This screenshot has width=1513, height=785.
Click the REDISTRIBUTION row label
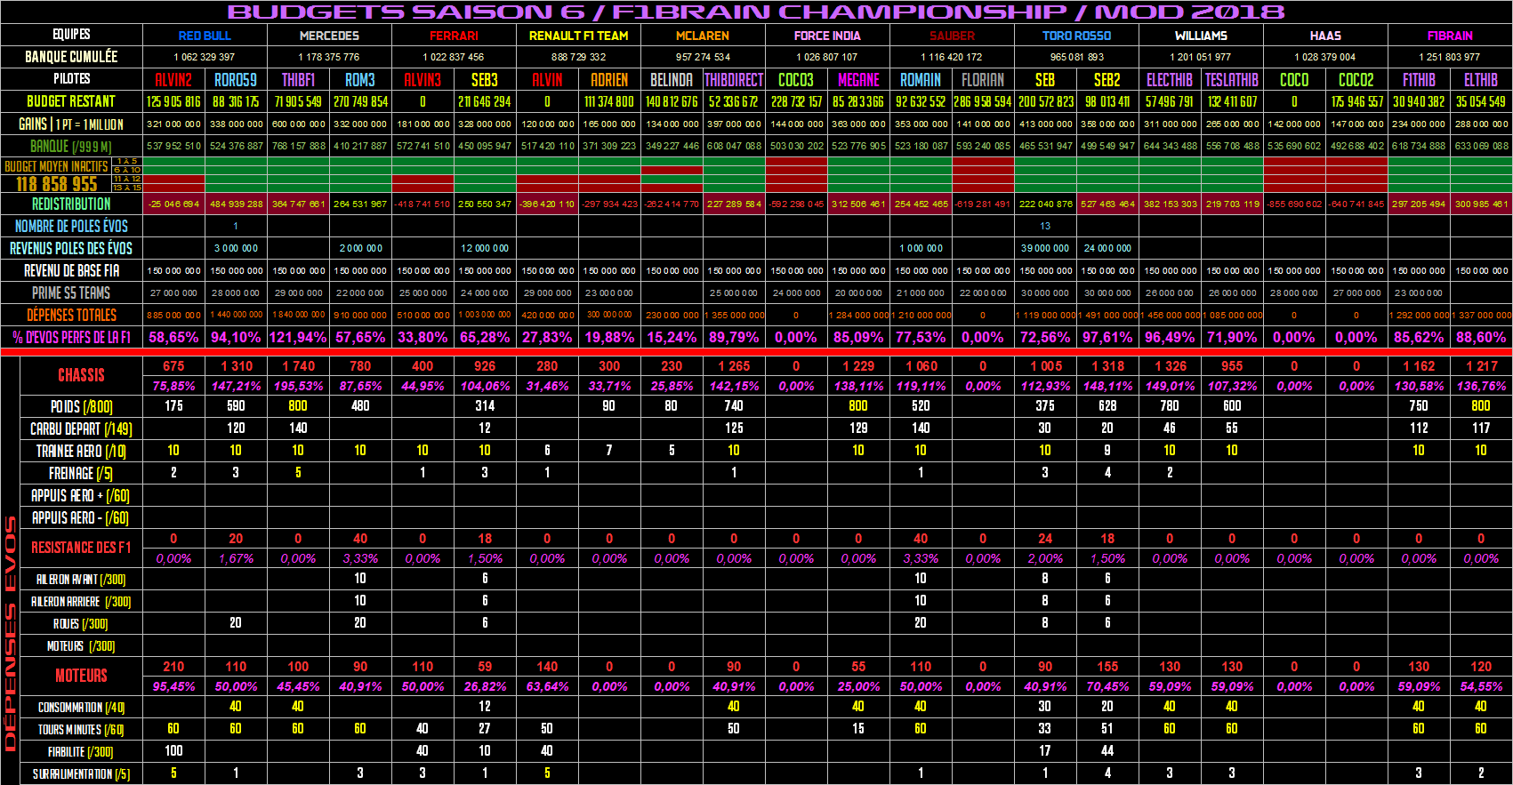coord(71,204)
